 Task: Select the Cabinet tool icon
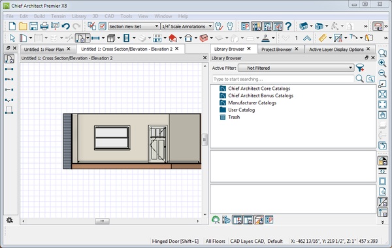coord(111,39)
